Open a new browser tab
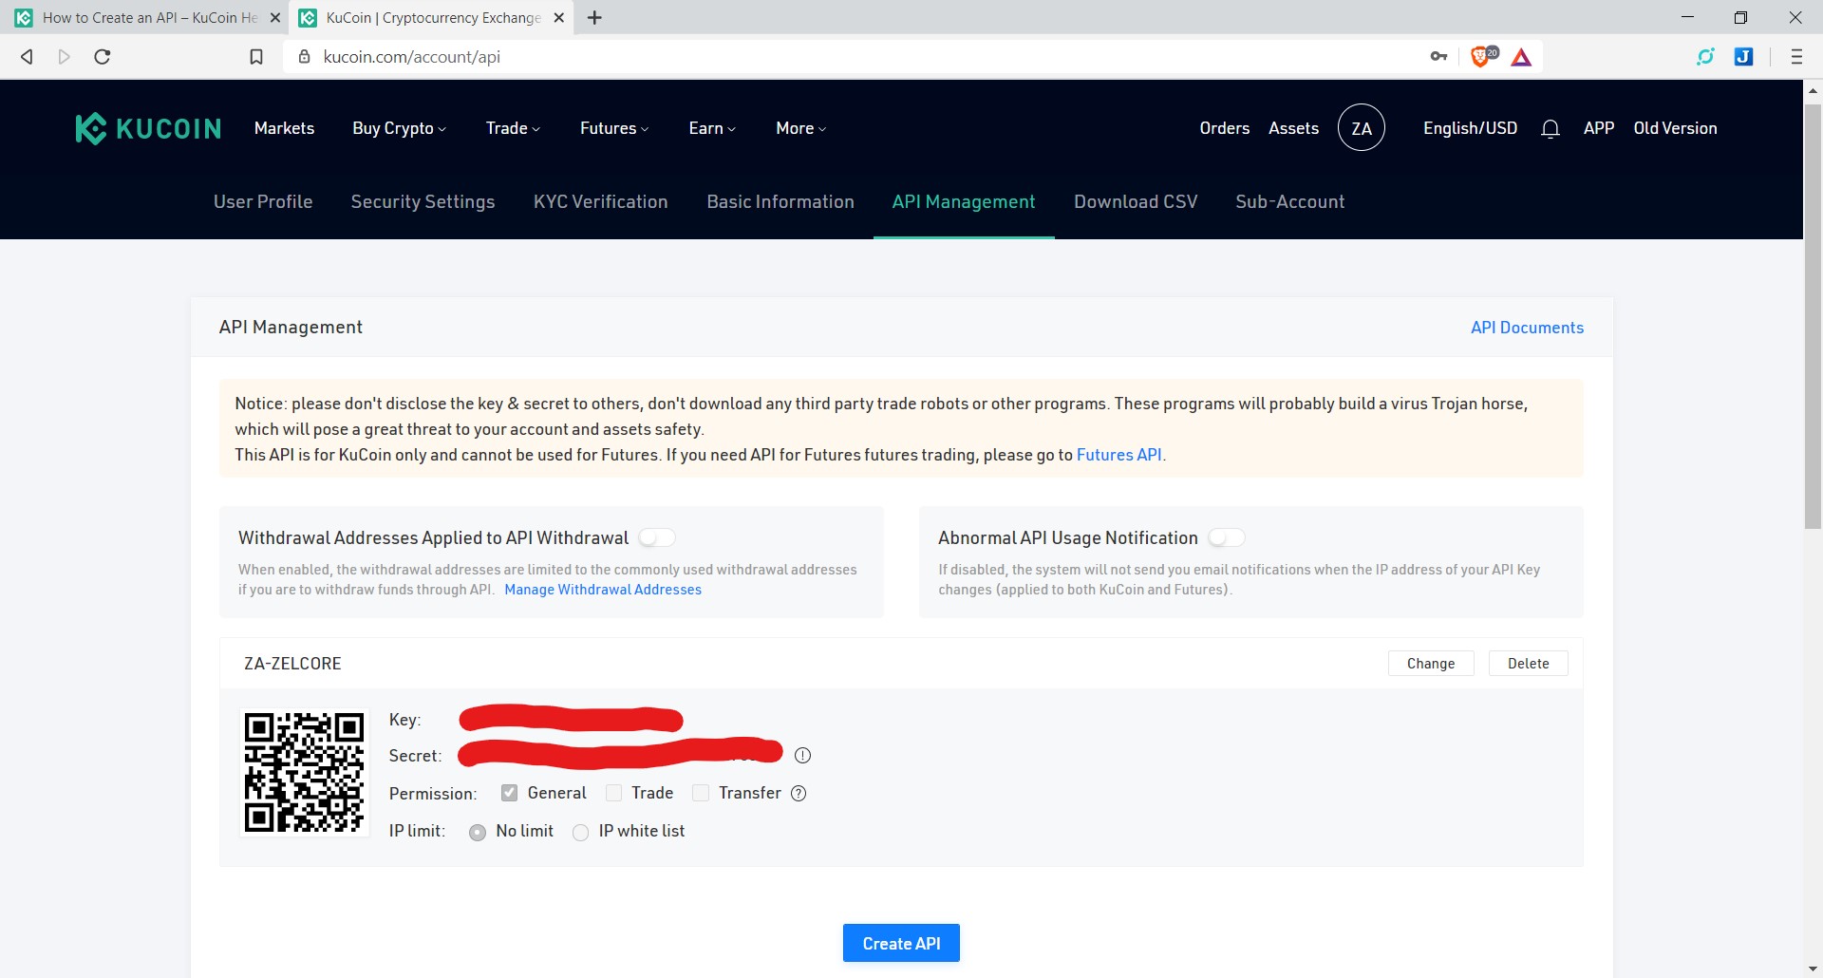 point(594,17)
